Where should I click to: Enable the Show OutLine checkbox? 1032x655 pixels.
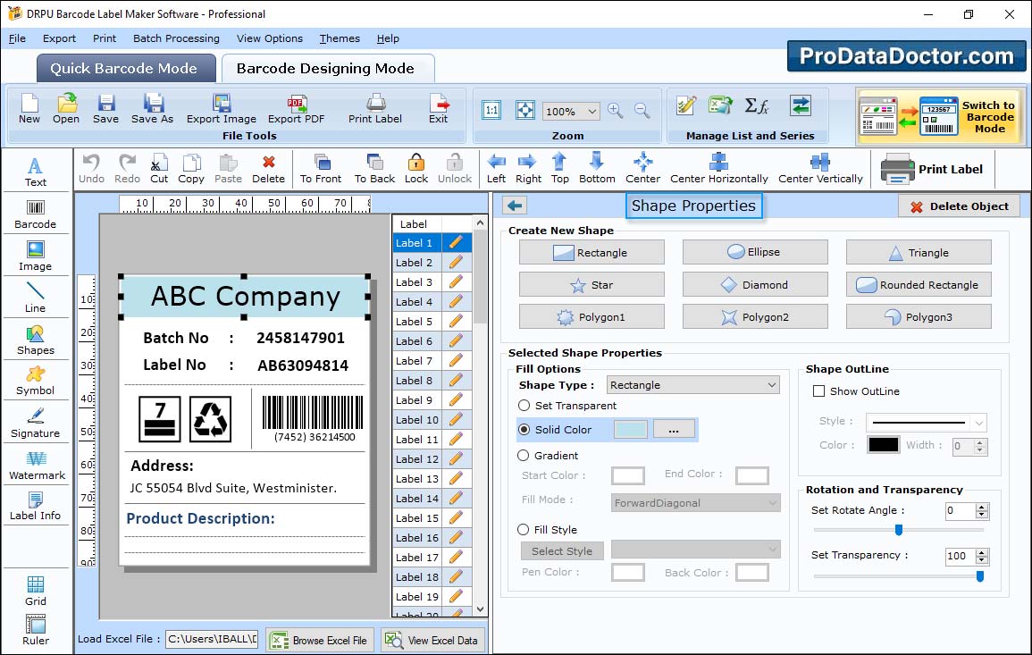[x=818, y=391]
